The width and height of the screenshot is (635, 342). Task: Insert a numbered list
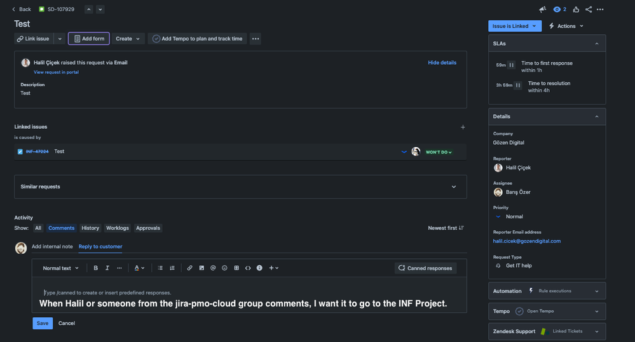point(172,268)
